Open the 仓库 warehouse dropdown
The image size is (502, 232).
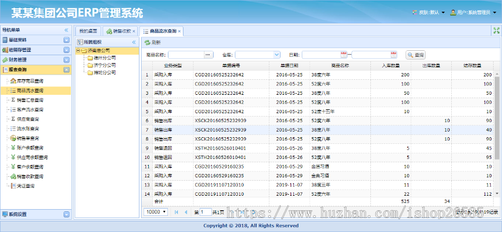(x=277, y=55)
